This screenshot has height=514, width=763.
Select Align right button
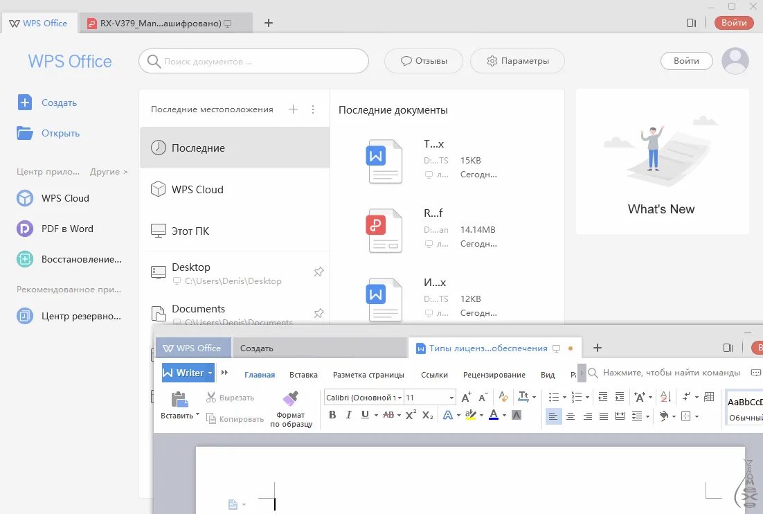pyautogui.click(x=587, y=416)
